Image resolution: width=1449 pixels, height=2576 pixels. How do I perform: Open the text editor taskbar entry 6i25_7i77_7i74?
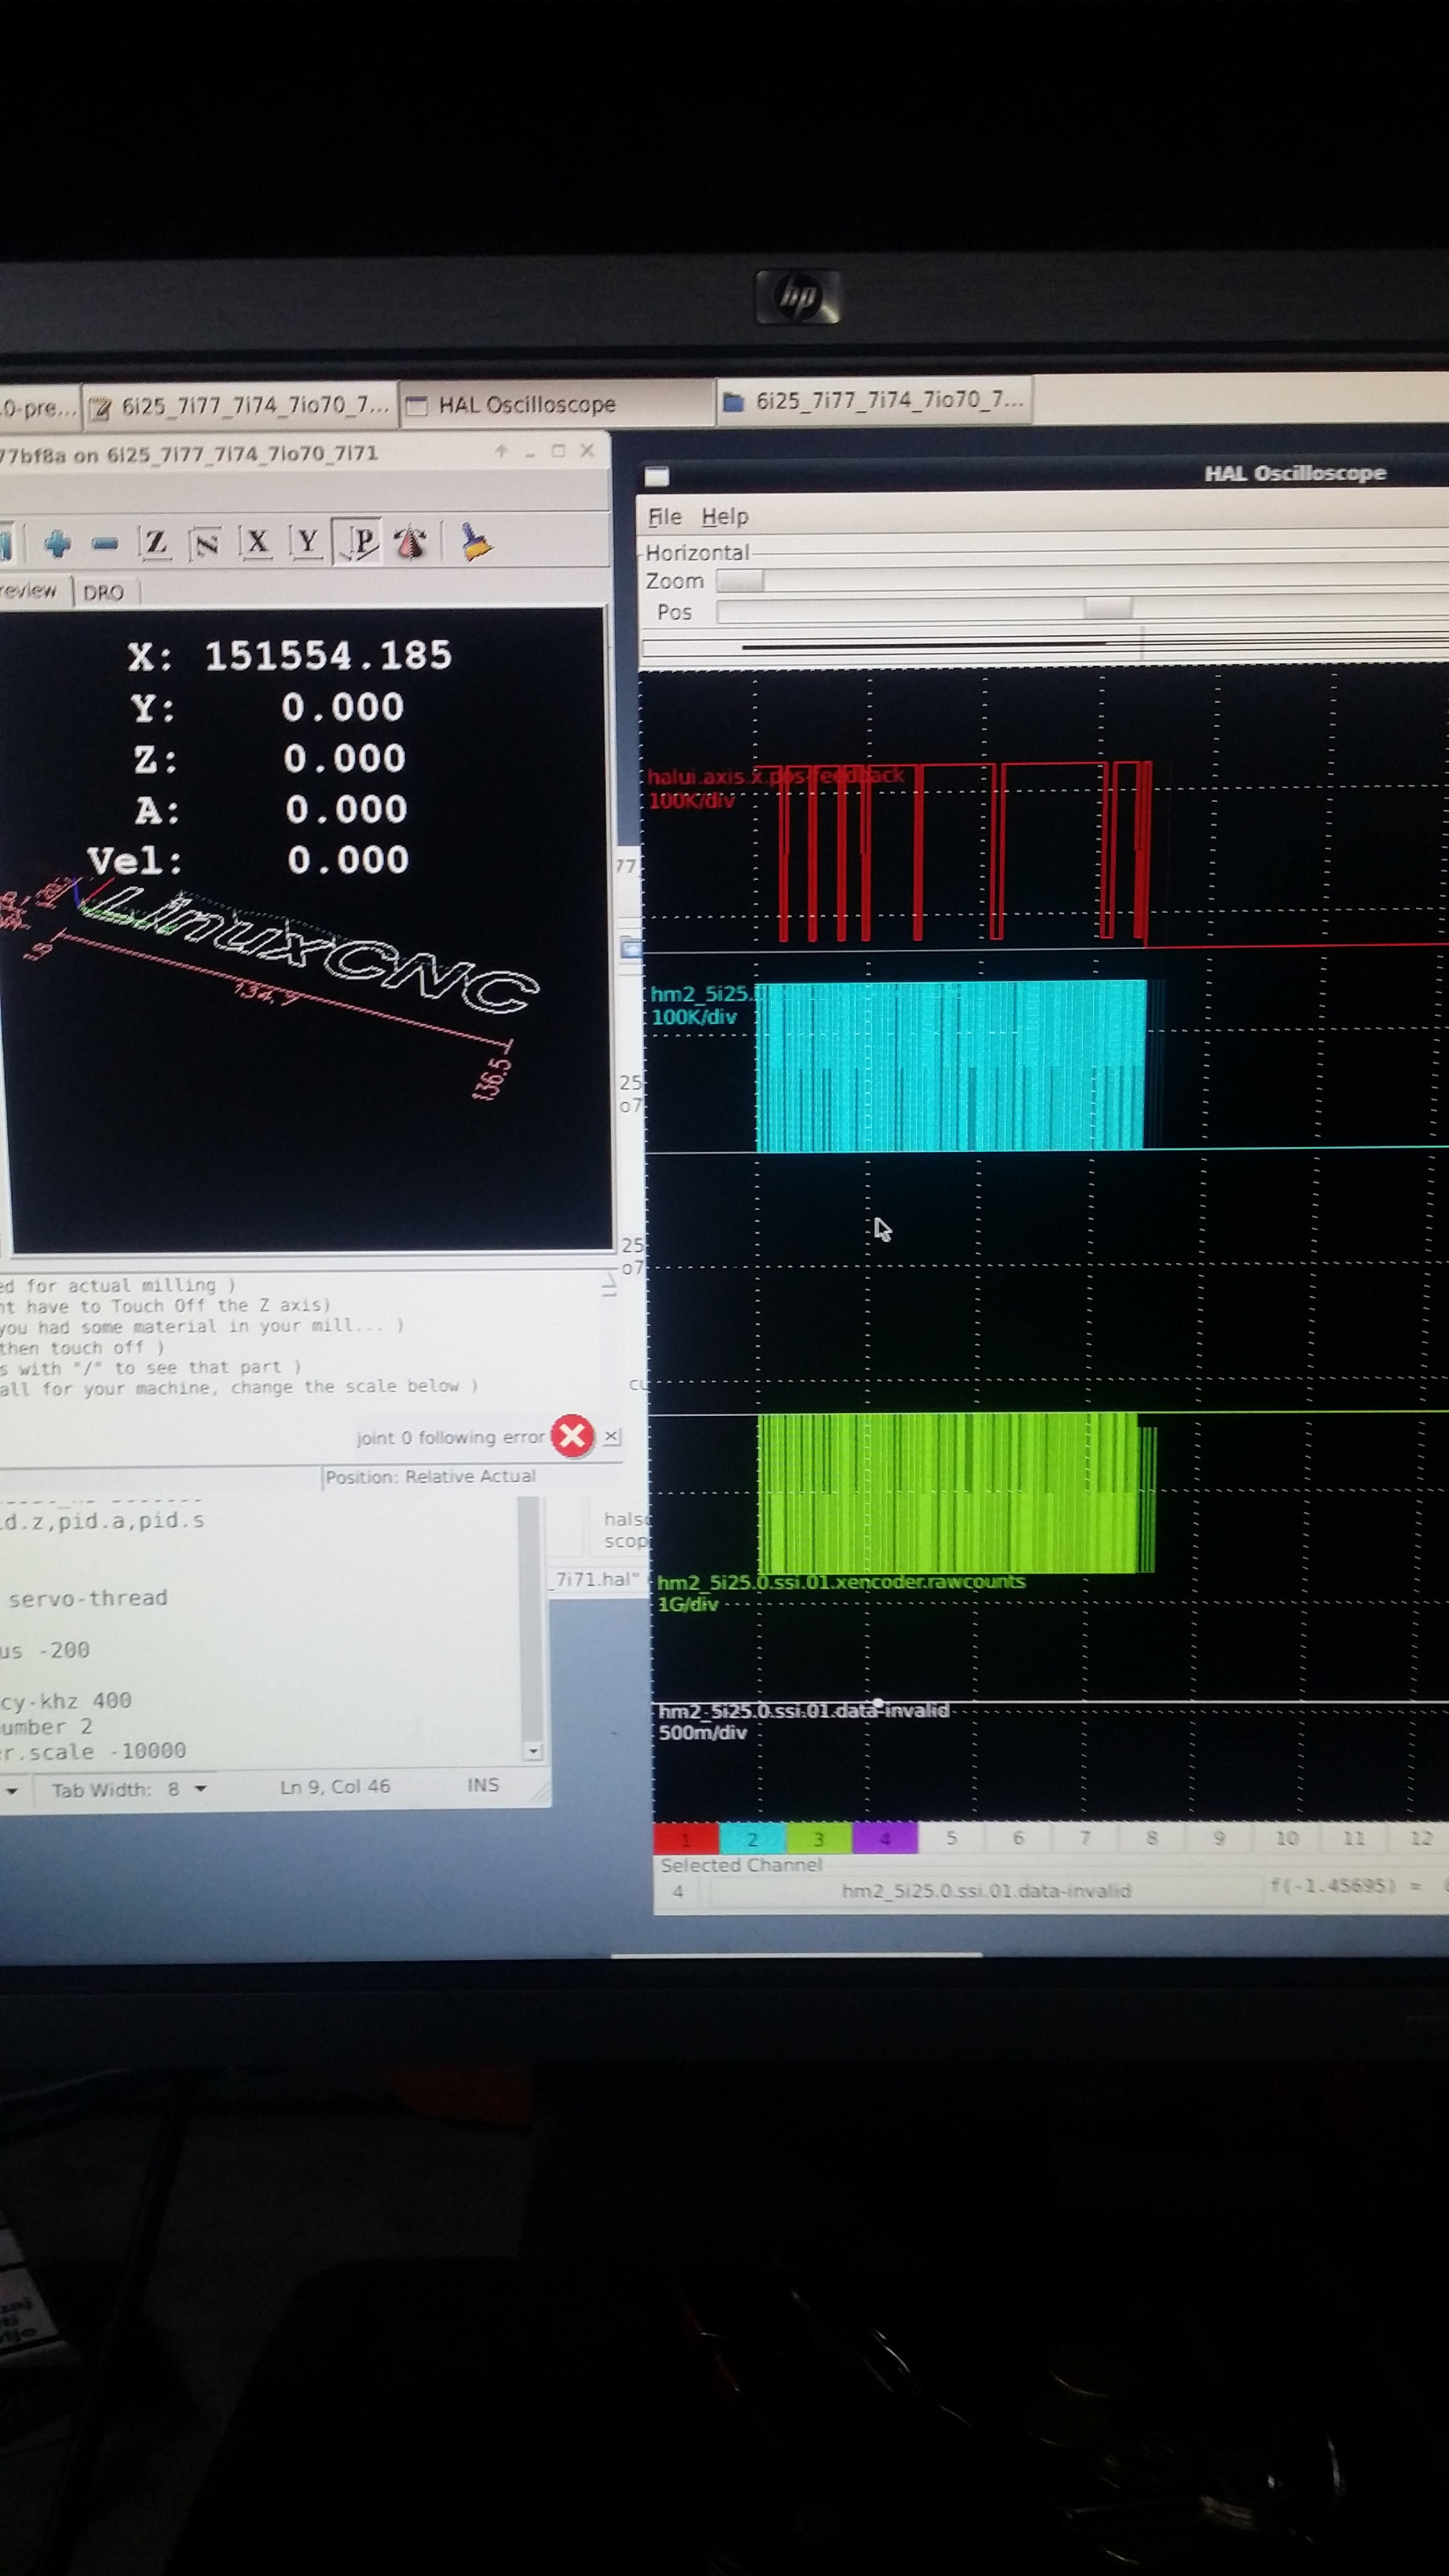pyautogui.click(x=240, y=405)
